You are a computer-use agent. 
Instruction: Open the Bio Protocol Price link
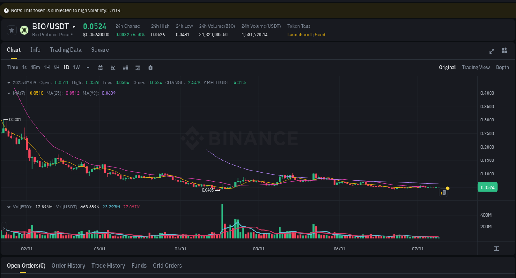point(51,35)
